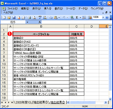Select column D header
Screen dimensions: 113x109
pyautogui.click(x=91, y=27)
